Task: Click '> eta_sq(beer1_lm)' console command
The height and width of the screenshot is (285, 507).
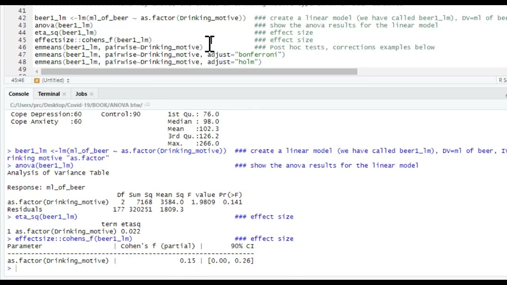Action: pos(42,217)
